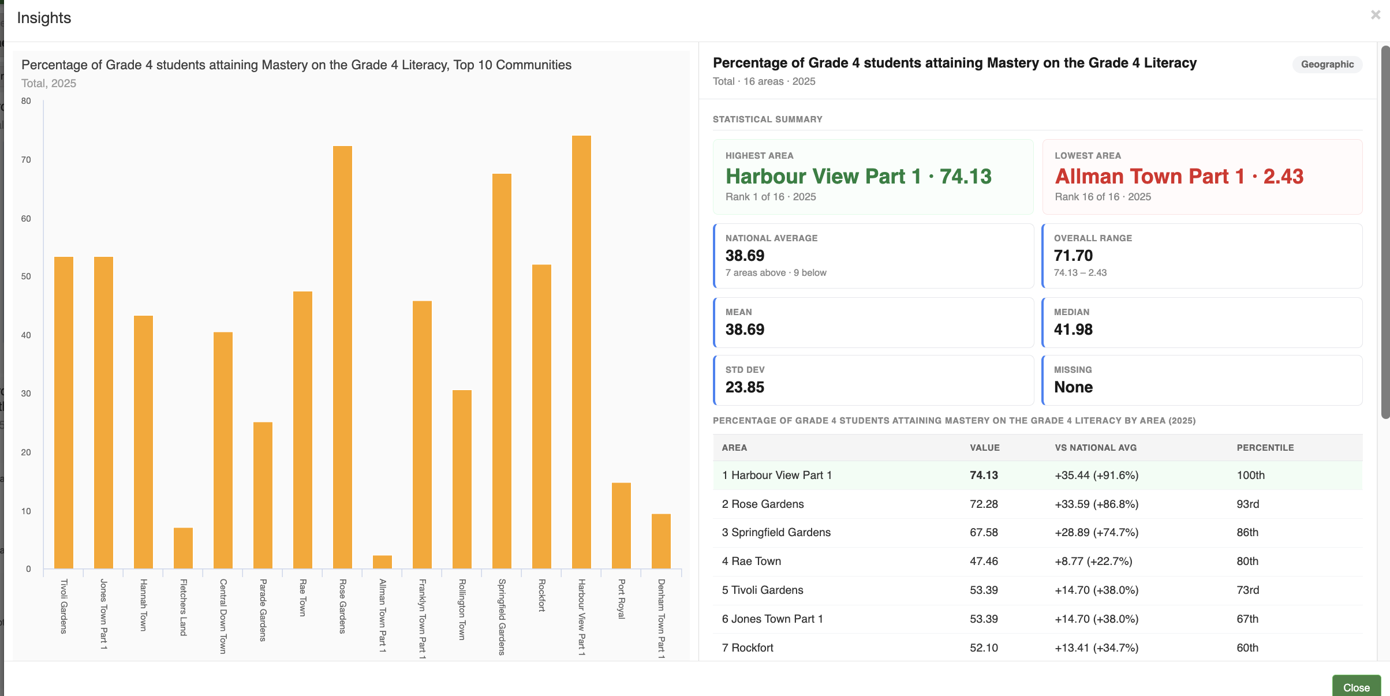Image resolution: width=1390 pixels, height=696 pixels.
Task: Click the '+8.77 (+22.7%)' cell
Action: pos(1093,562)
